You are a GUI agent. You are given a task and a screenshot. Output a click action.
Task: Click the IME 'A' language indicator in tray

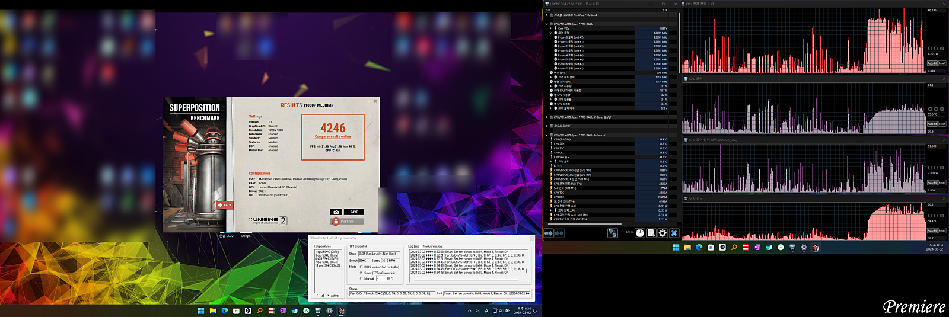(x=486, y=310)
